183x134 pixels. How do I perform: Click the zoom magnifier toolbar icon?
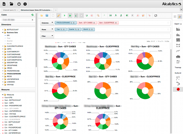(98, 15)
